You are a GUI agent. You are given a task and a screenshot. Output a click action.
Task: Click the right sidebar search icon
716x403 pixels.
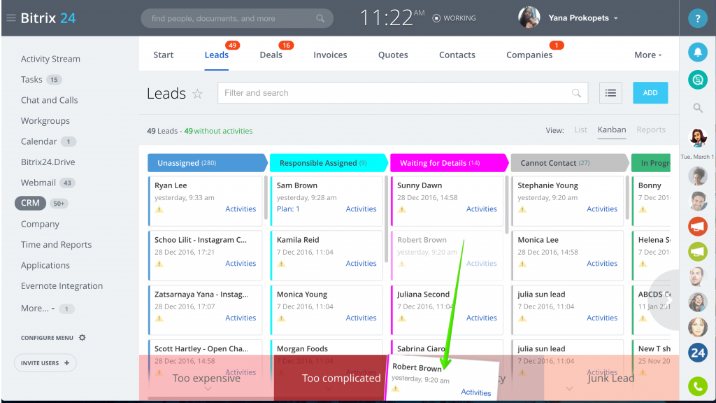(697, 108)
